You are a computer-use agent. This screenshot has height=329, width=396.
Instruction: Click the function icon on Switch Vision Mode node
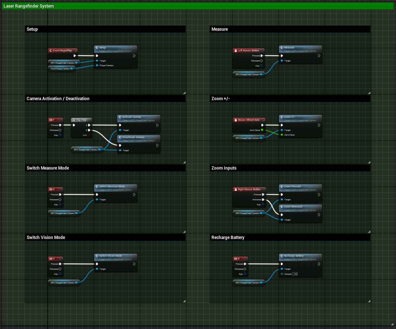[97, 256]
